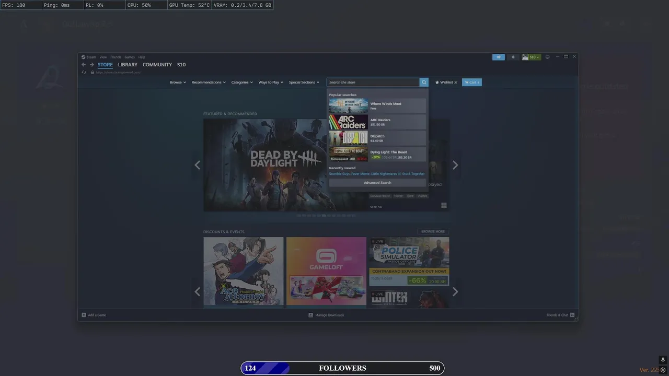This screenshot has width=669, height=376.
Task: Click the microphone icon in overlay corner
Action: pyautogui.click(x=663, y=360)
